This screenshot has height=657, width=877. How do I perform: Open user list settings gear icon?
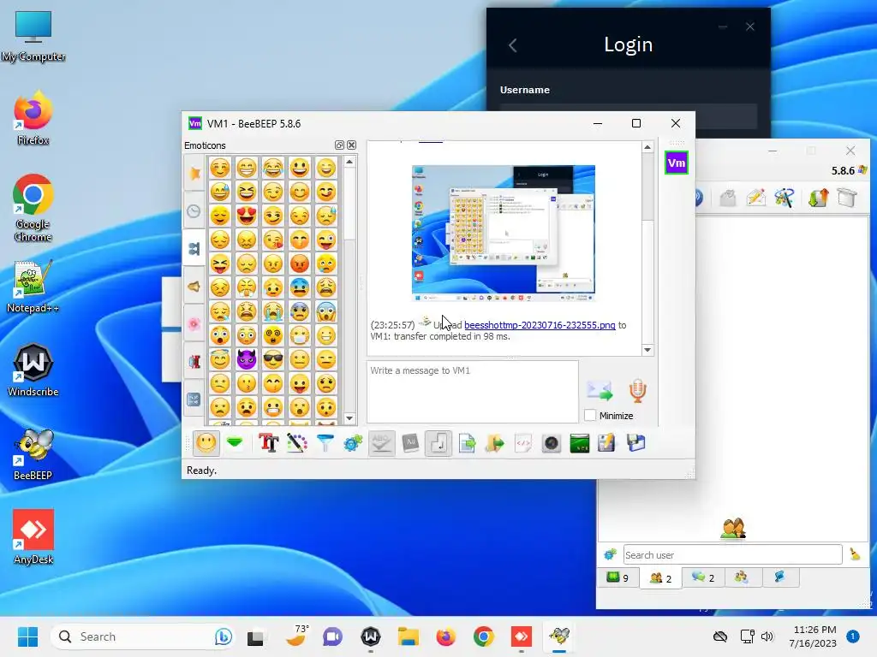coord(610,554)
